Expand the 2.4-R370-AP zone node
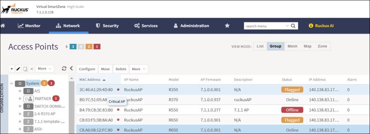370x134 pixels. coord(20,114)
